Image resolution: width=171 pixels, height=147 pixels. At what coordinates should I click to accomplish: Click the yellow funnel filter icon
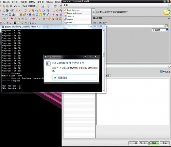[19, 23]
